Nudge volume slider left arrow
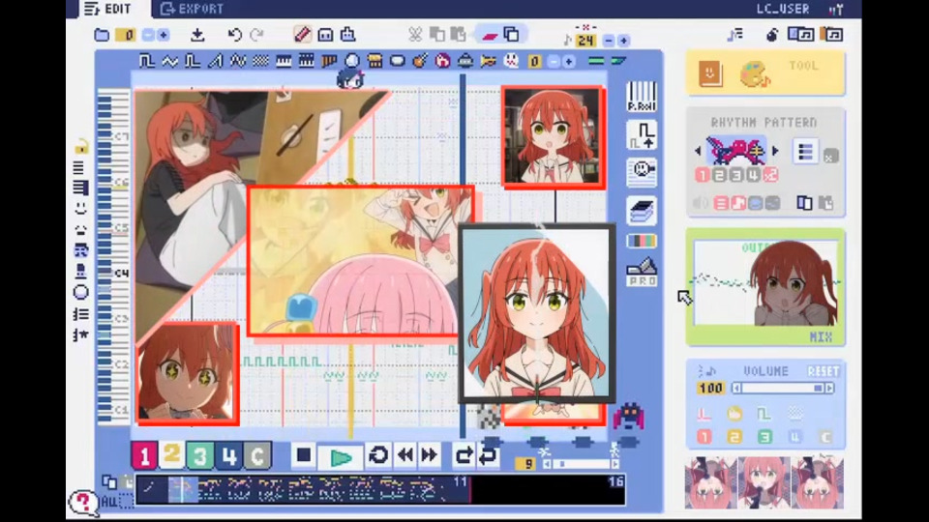The height and width of the screenshot is (522, 929). 736,389
